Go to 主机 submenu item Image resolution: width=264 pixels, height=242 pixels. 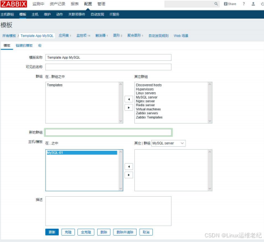35,15
